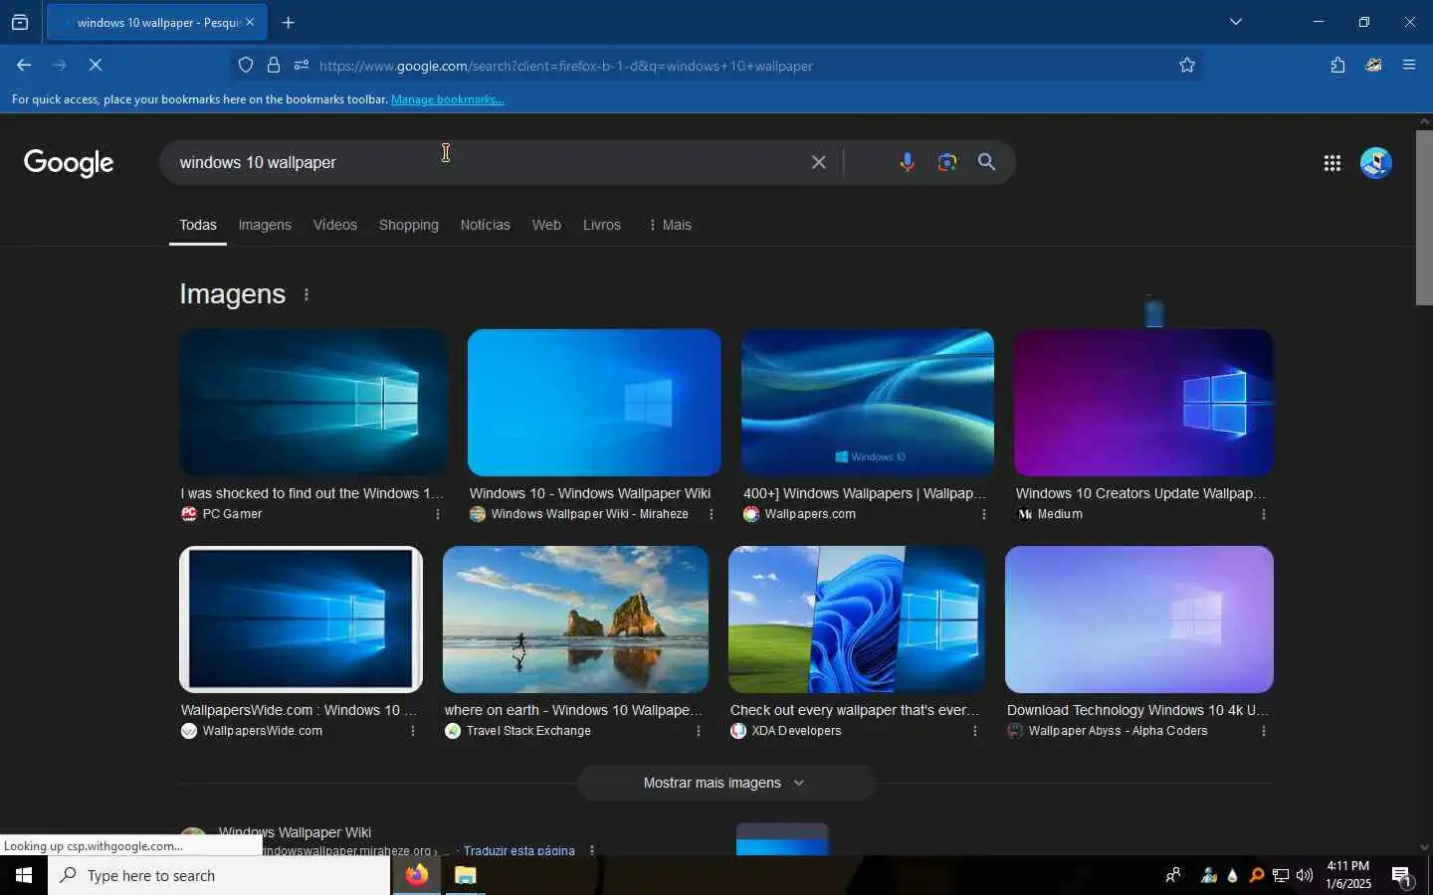The width and height of the screenshot is (1433, 895).
Task: Open Wallpapers.com wavy wallpaper thumbnail
Action: tap(868, 403)
